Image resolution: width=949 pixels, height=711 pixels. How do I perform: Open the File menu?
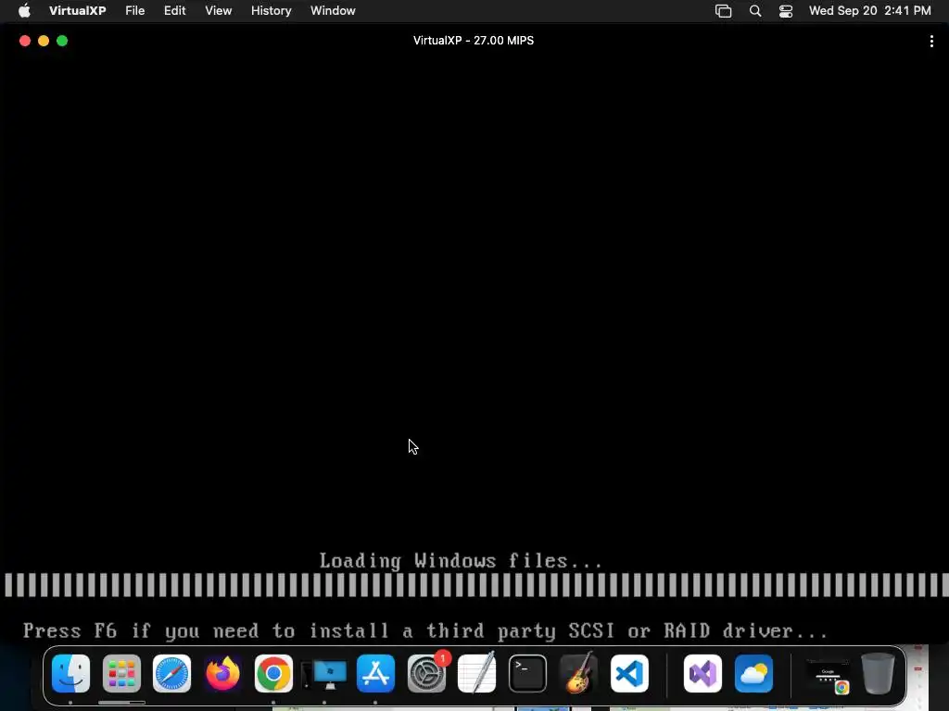pos(135,11)
